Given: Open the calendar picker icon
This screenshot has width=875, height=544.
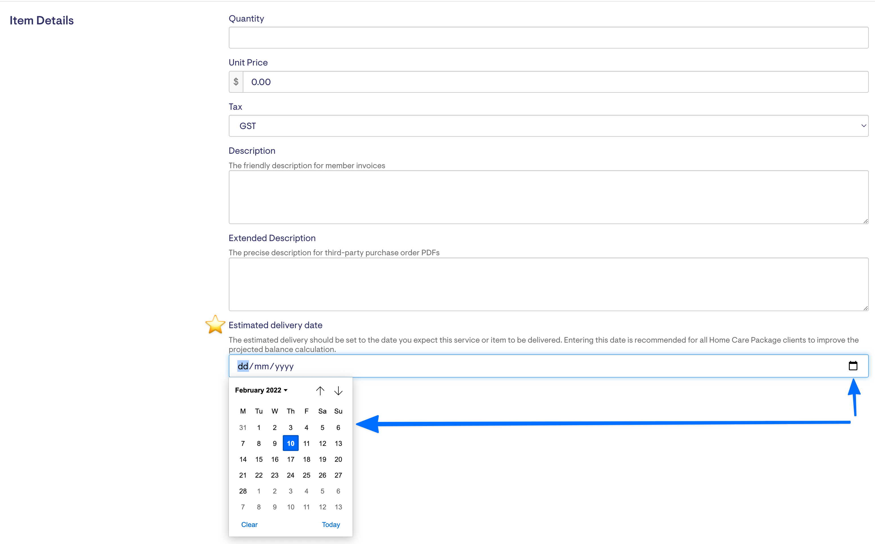Looking at the screenshot, I should [x=853, y=366].
